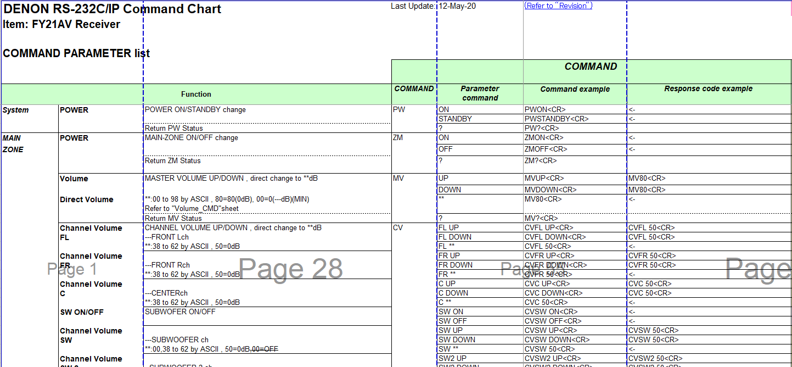Click the 'Item: FY21AV Receiver' cell

tap(61, 24)
